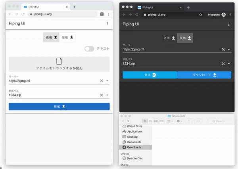Clear the server field in dark window

(223, 49)
